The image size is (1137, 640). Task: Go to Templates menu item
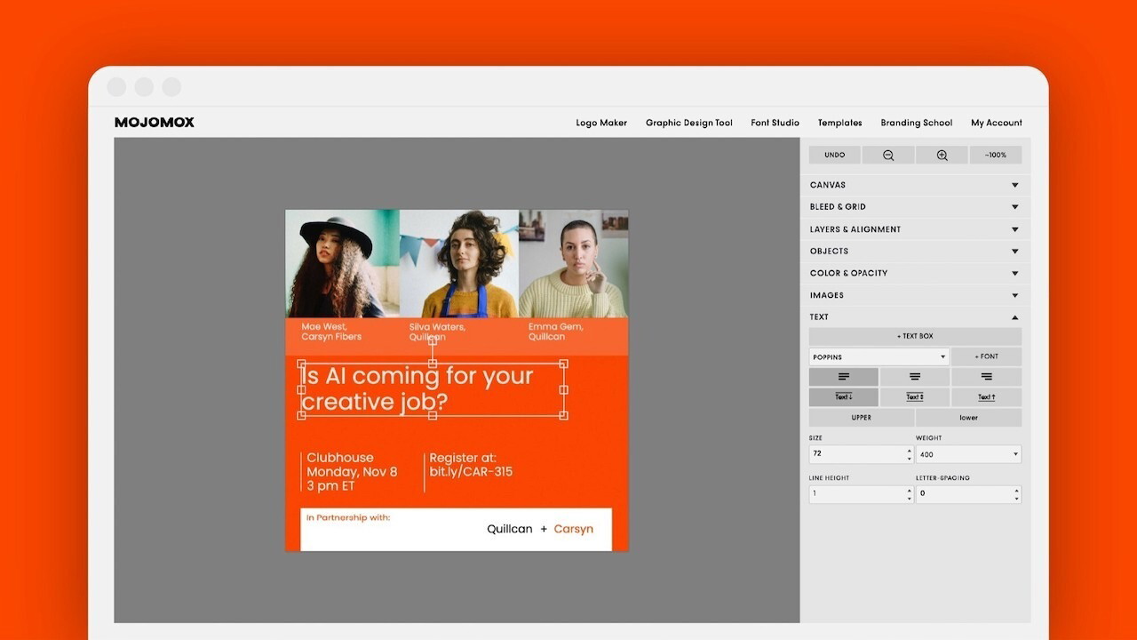click(839, 123)
